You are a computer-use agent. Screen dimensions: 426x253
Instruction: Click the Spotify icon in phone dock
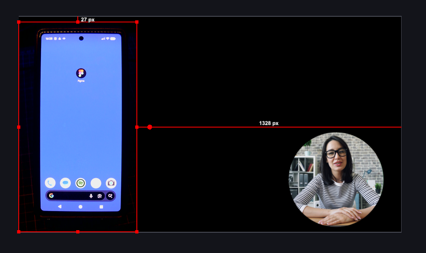(x=81, y=183)
